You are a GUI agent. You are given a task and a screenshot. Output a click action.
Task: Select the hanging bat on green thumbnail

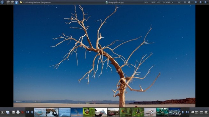coord(89,112)
